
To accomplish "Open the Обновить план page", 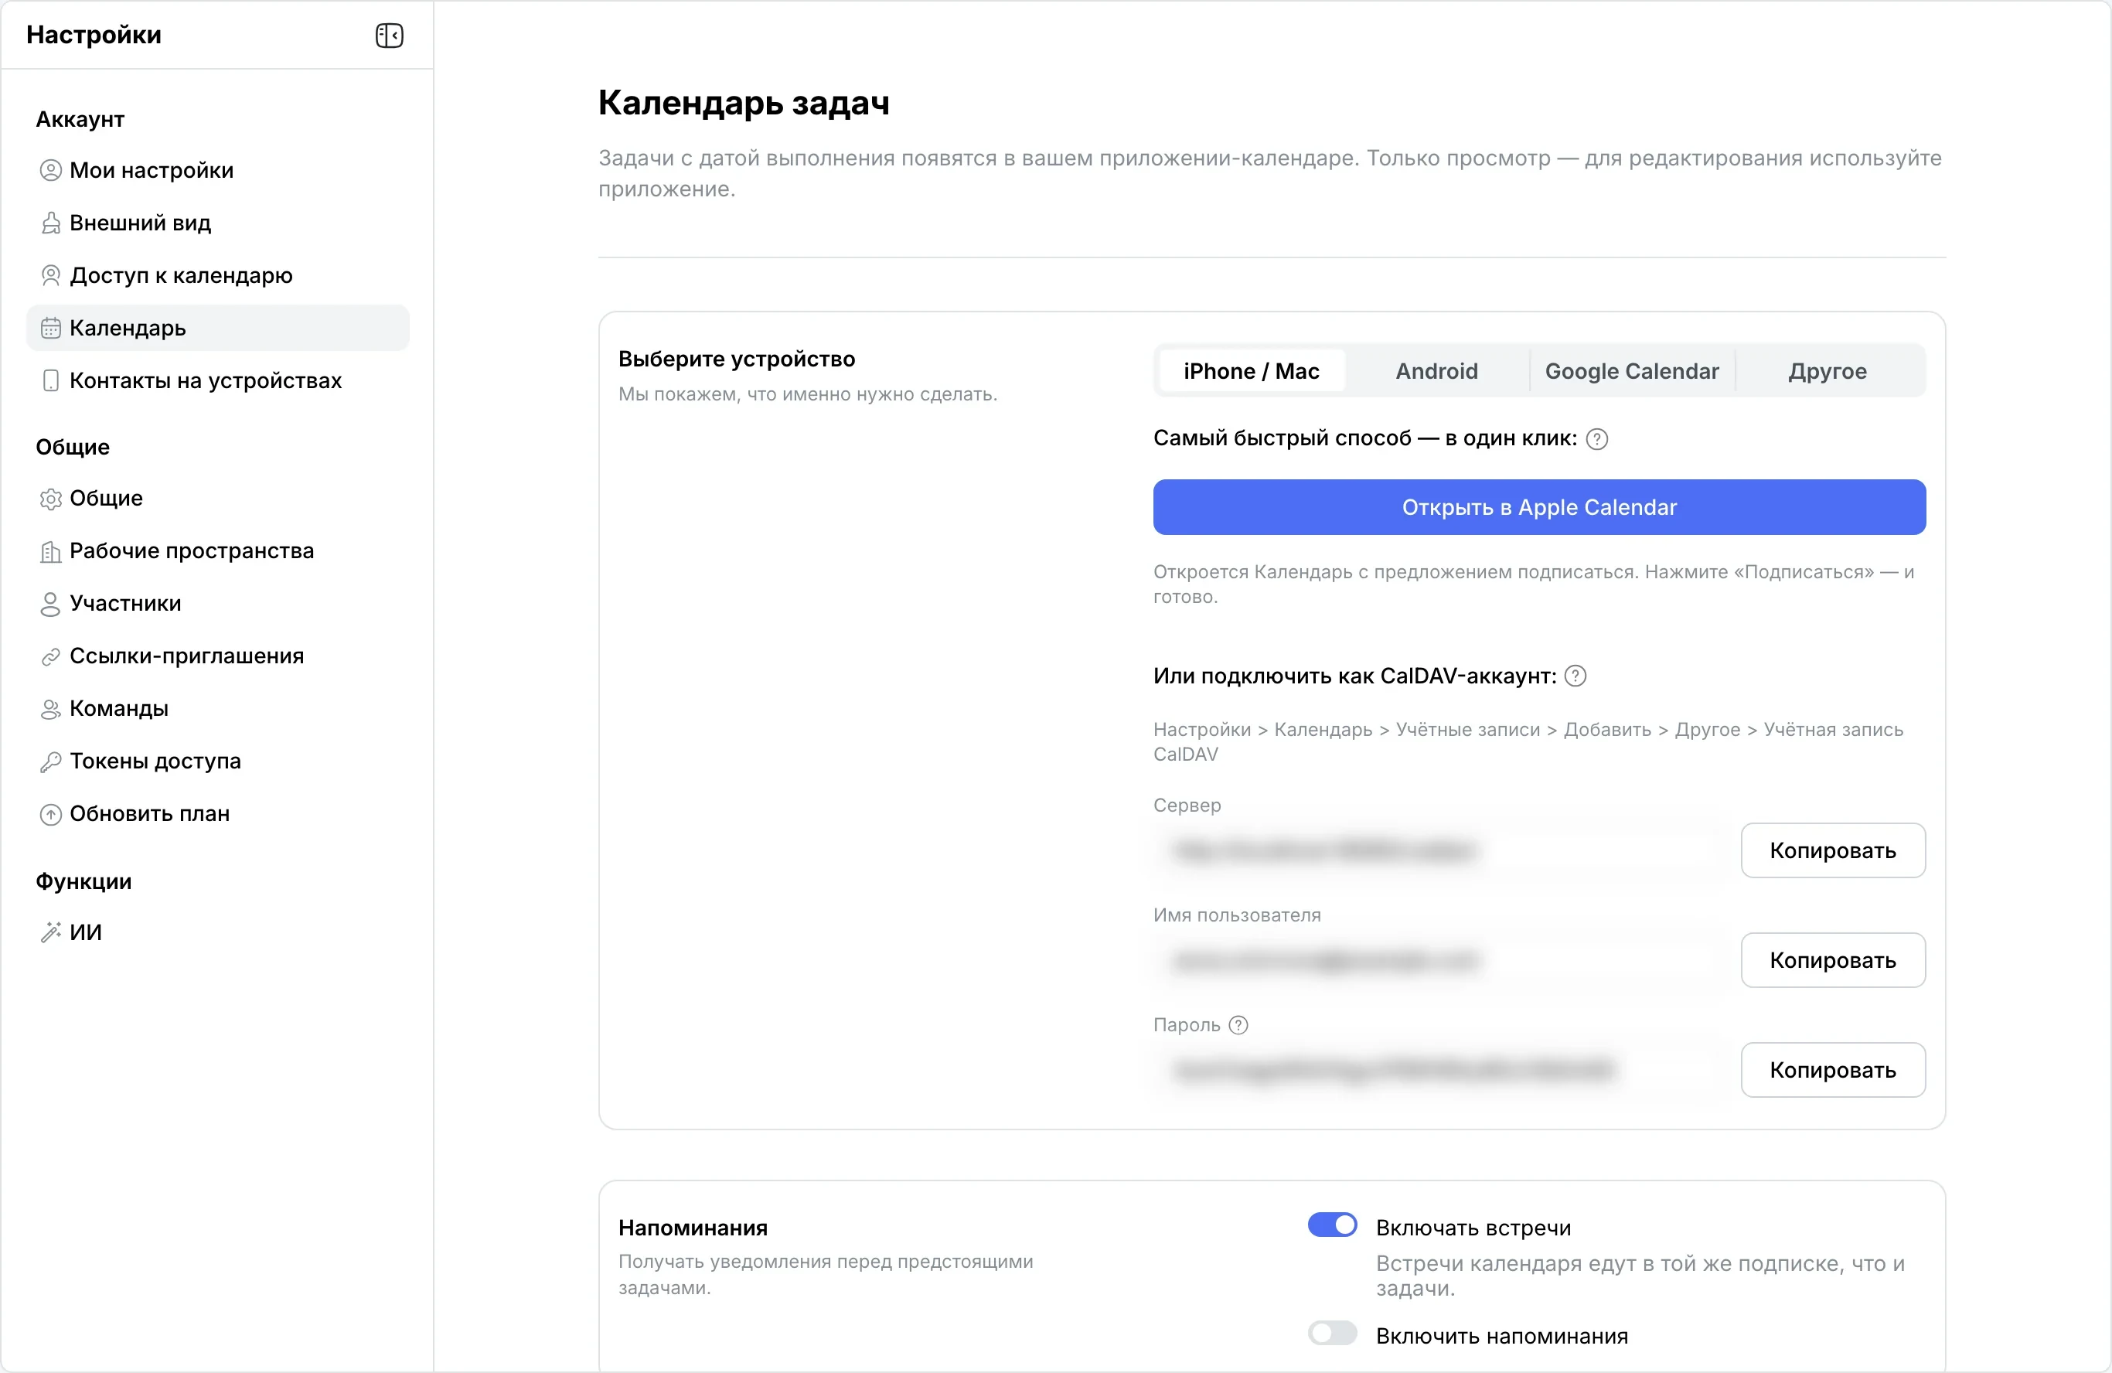I will point(218,814).
